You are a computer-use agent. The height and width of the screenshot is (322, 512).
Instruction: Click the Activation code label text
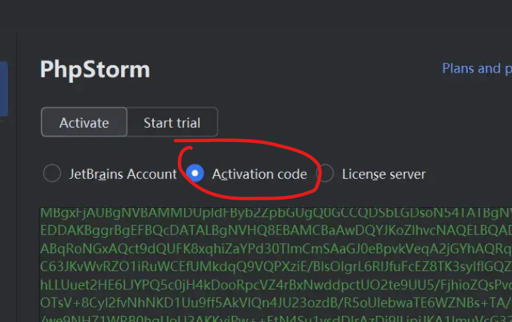click(x=260, y=174)
